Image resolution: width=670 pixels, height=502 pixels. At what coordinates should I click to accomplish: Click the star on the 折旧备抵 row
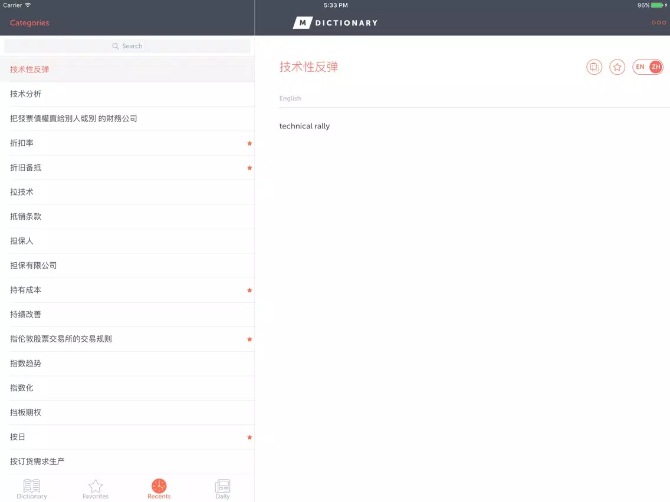click(x=249, y=168)
